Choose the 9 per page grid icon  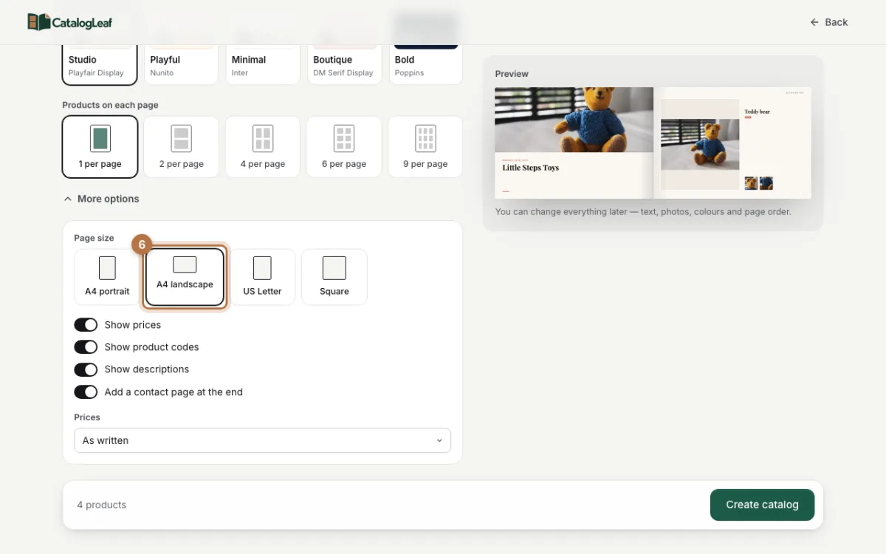click(x=425, y=138)
